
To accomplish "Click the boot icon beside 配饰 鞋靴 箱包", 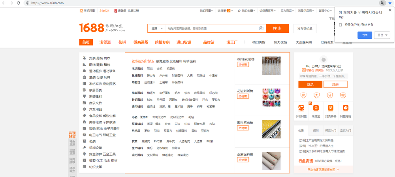I will [85, 64].
